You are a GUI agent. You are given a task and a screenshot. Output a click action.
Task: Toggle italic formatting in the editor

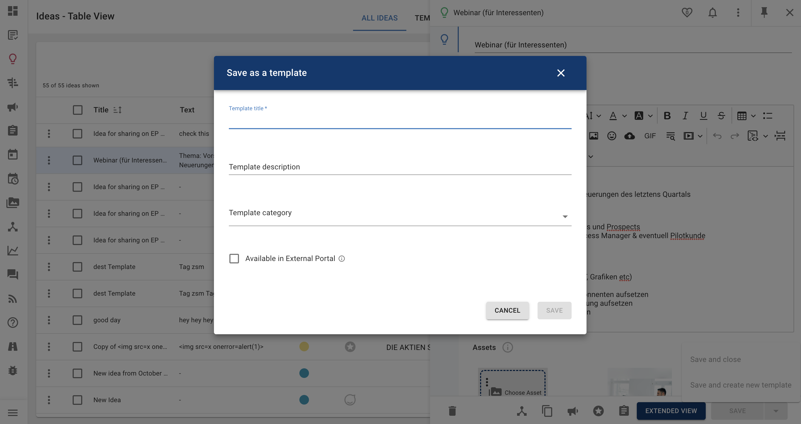pos(685,116)
